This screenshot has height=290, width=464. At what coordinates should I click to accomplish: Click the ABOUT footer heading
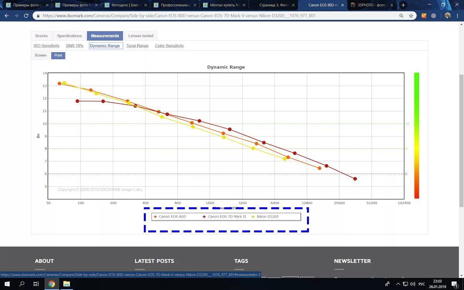coord(44,261)
